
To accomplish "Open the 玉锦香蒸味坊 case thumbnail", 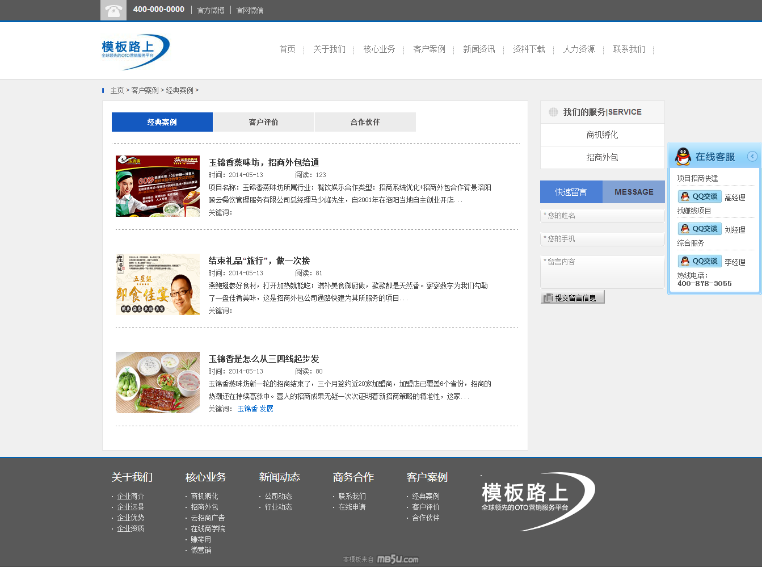I will pyautogui.click(x=158, y=186).
